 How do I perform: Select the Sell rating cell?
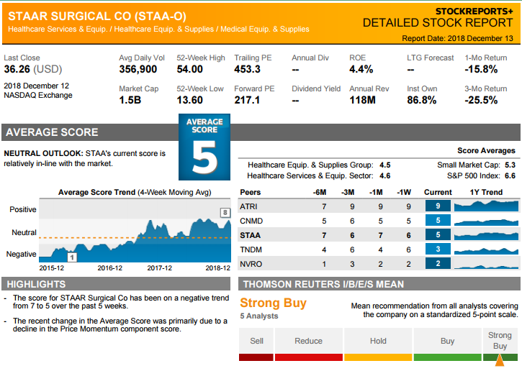click(x=256, y=341)
